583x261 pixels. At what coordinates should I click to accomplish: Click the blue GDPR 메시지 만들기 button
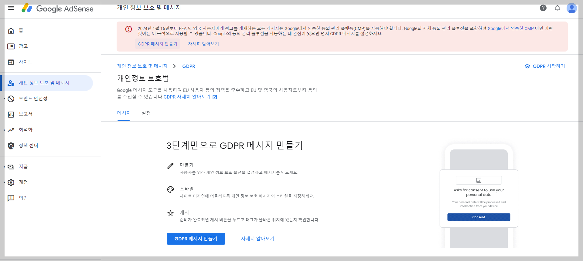pyautogui.click(x=196, y=239)
